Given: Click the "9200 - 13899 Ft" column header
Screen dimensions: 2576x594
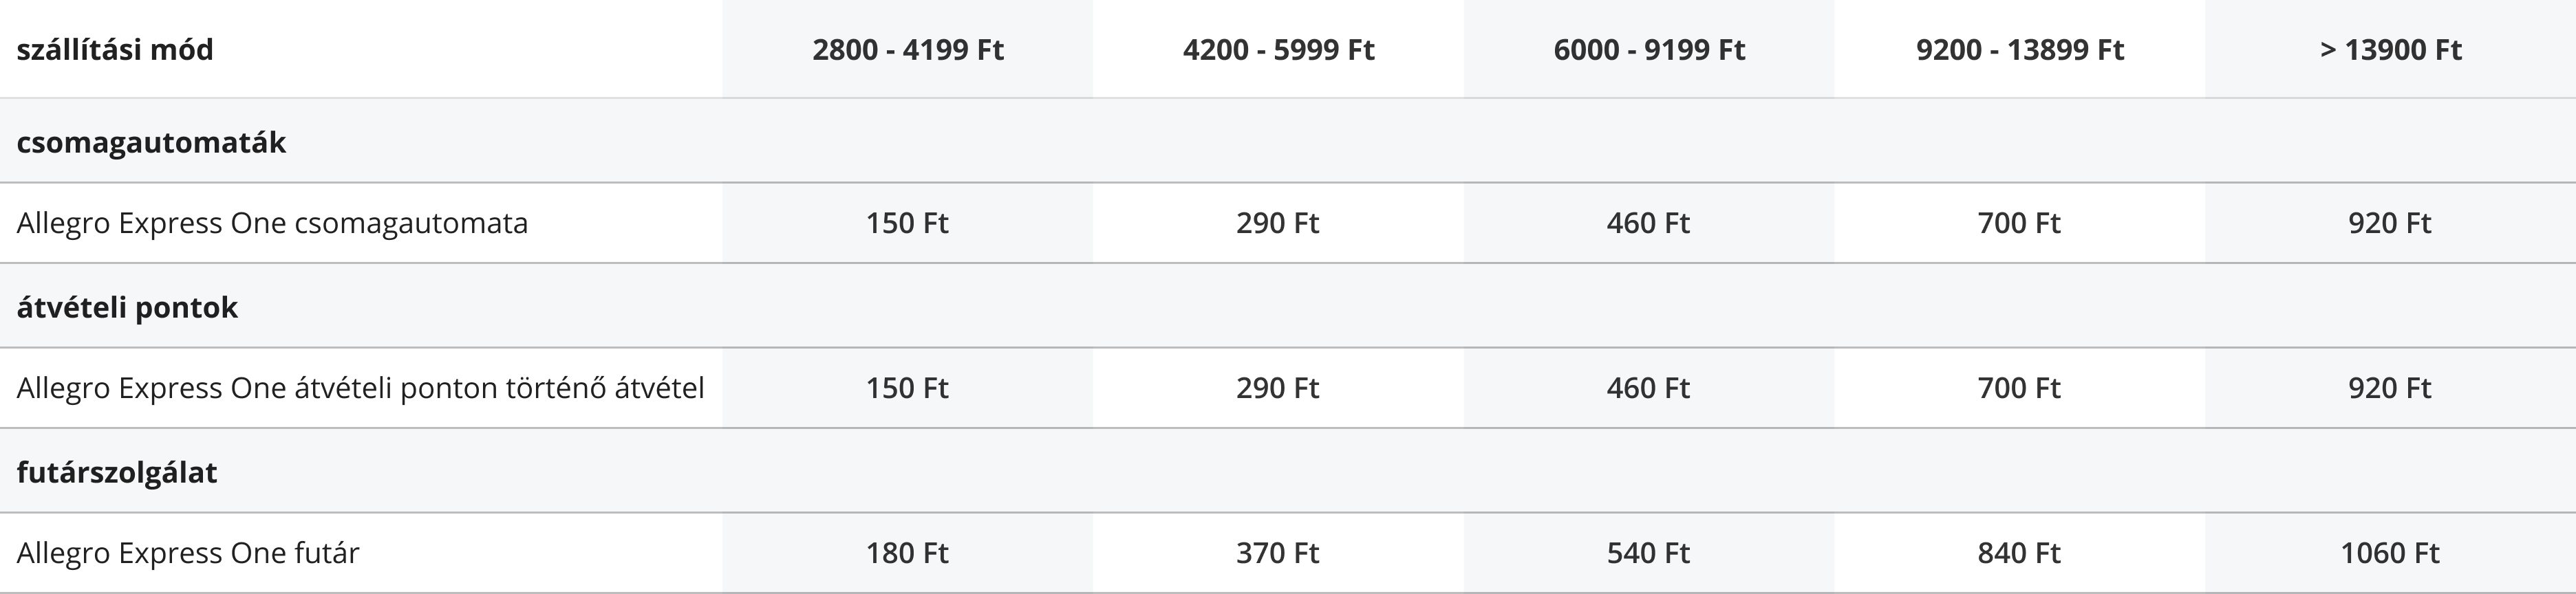Looking at the screenshot, I should click(x=2019, y=49).
